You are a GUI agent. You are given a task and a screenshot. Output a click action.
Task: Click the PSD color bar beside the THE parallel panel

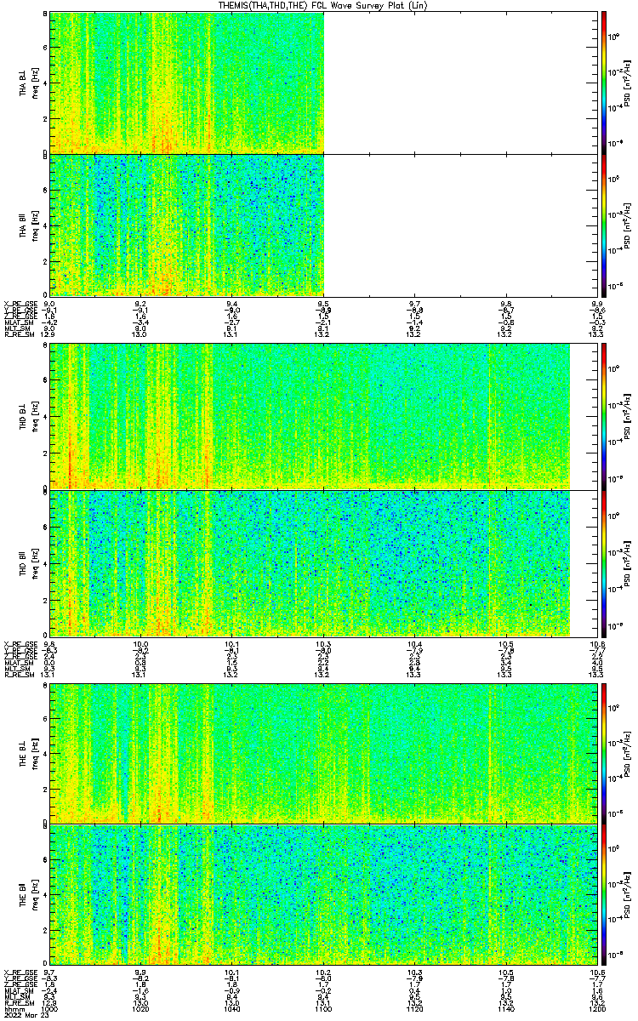point(604,893)
